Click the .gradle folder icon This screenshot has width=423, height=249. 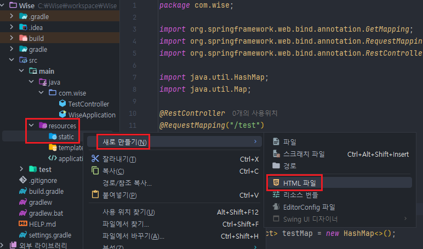[23, 16]
